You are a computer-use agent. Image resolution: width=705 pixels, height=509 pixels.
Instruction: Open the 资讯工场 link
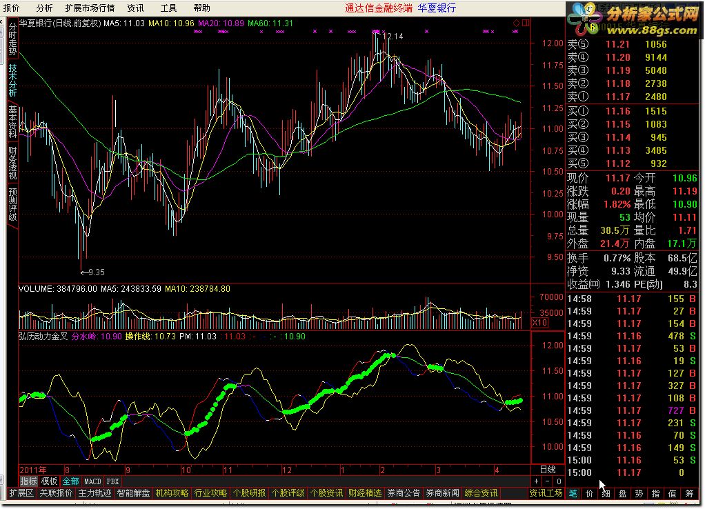pos(546,493)
